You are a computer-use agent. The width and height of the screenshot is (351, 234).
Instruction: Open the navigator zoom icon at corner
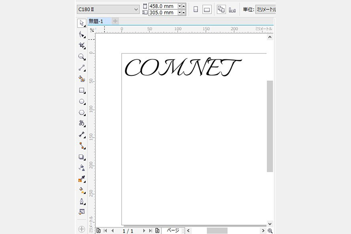coord(270,231)
